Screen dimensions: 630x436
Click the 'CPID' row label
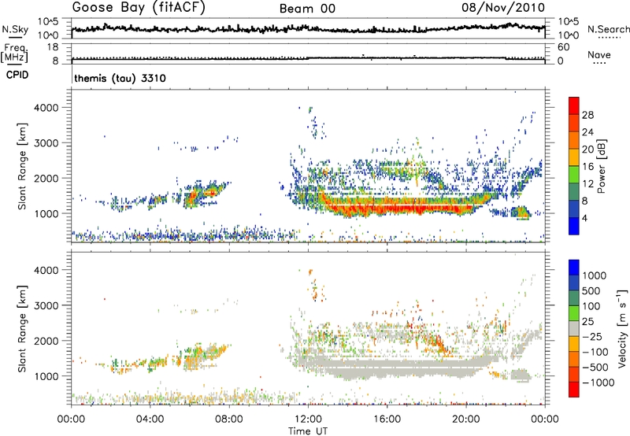tap(17, 75)
